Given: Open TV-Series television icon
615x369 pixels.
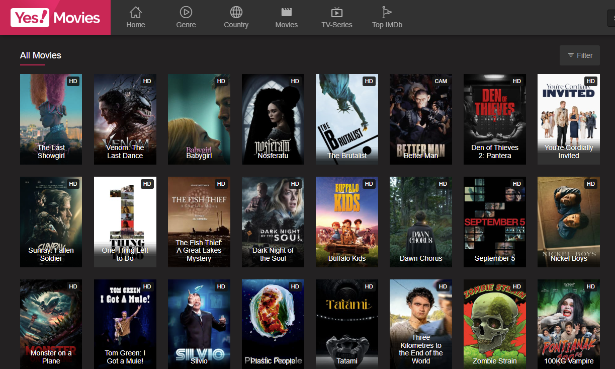Looking at the screenshot, I should tap(337, 12).
